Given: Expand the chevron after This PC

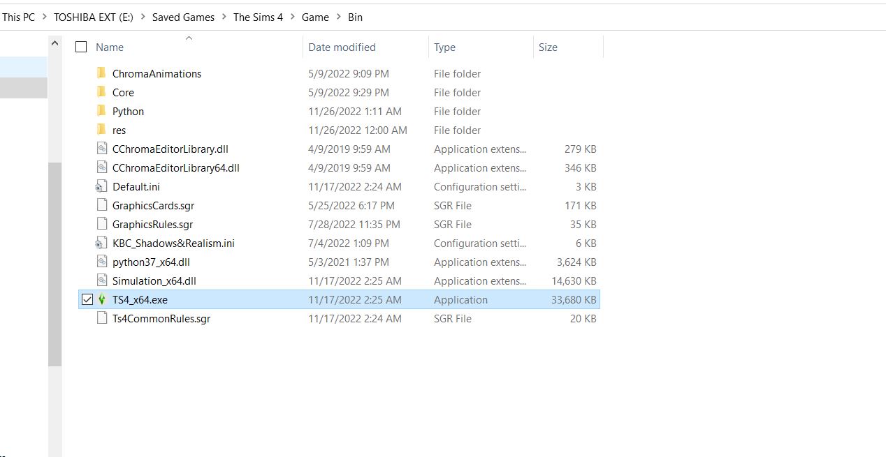Looking at the screenshot, I should pyautogui.click(x=44, y=17).
